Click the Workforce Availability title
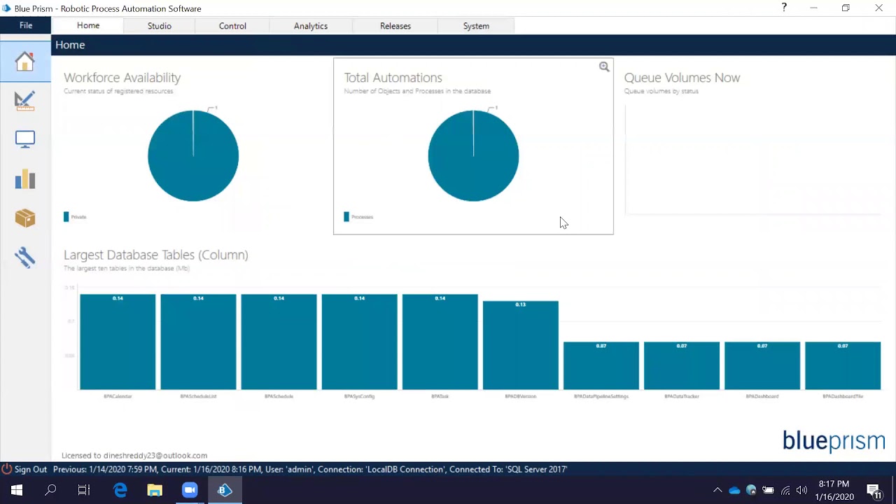This screenshot has height=504, width=896. pyautogui.click(x=122, y=78)
